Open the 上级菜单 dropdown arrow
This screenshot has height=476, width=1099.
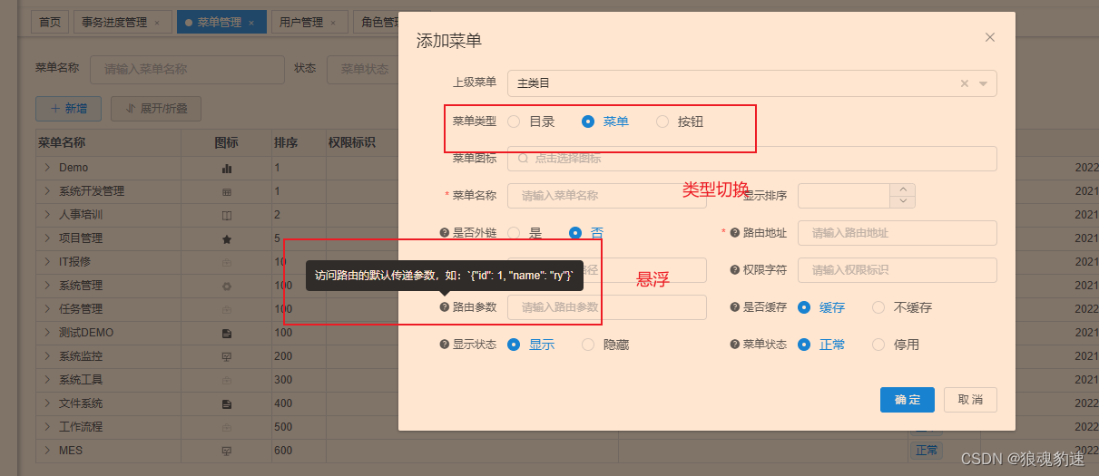coord(983,83)
